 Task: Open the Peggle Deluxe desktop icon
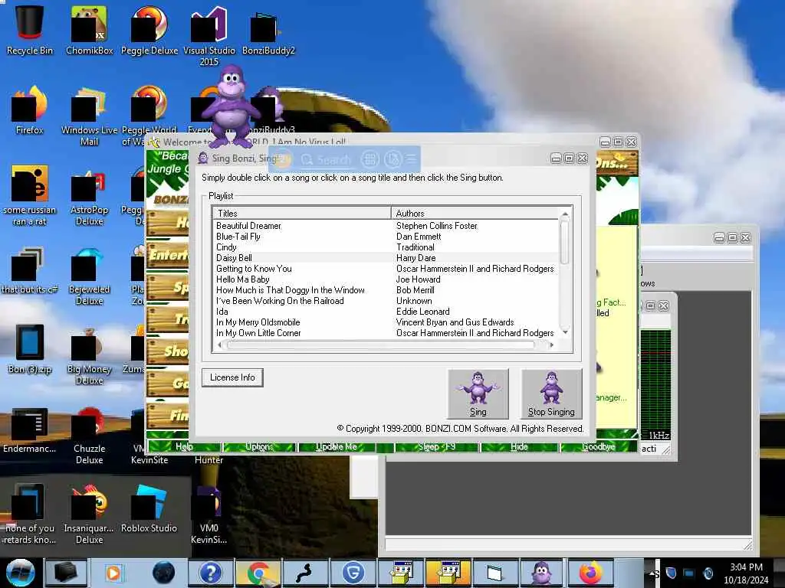pos(149,30)
